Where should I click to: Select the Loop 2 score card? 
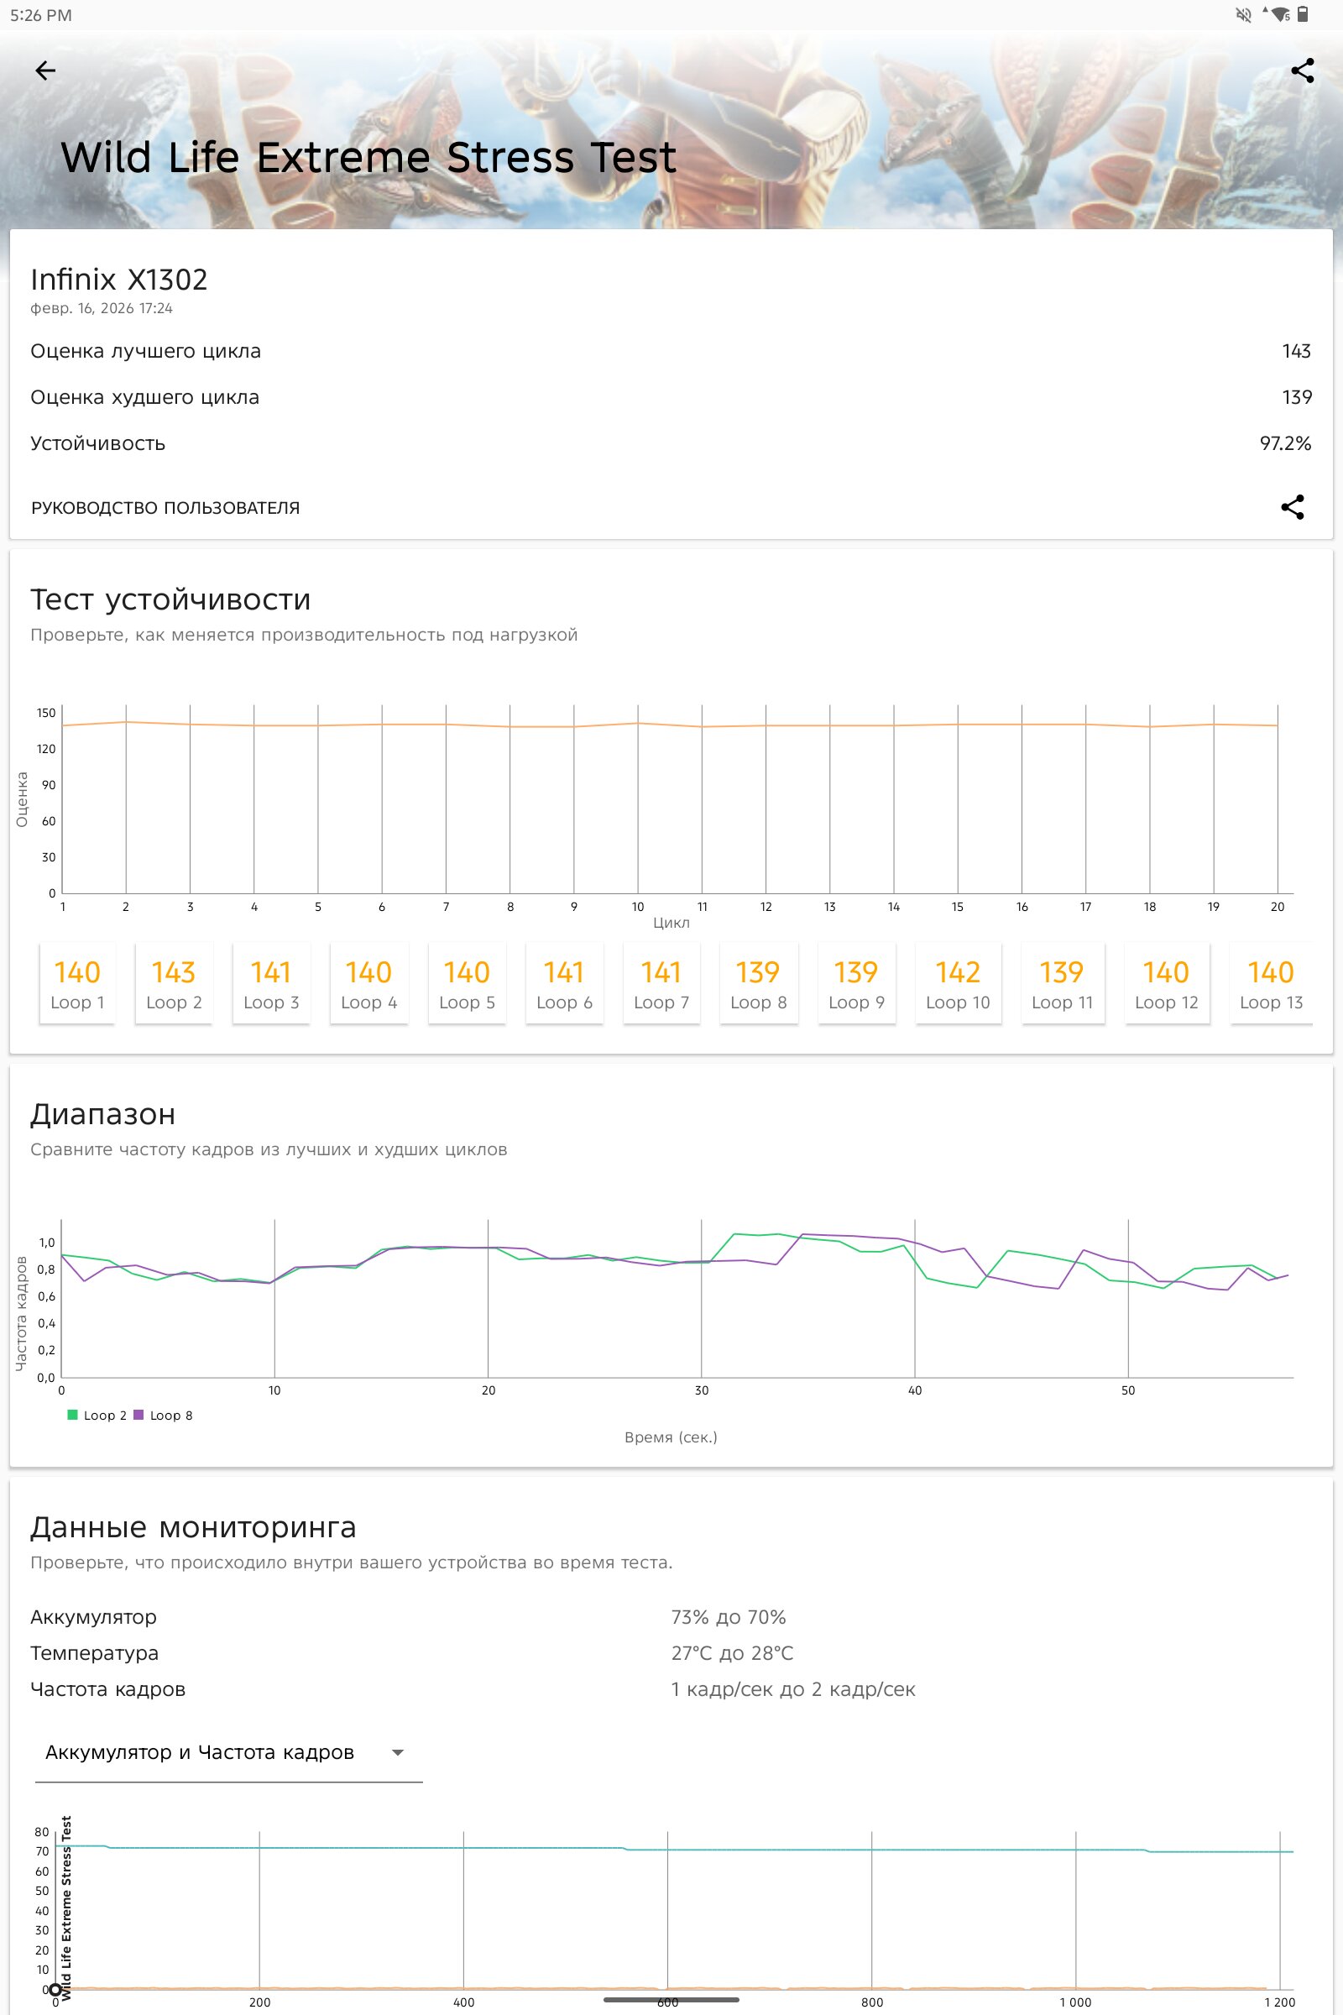pyautogui.click(x=174, y=983)
